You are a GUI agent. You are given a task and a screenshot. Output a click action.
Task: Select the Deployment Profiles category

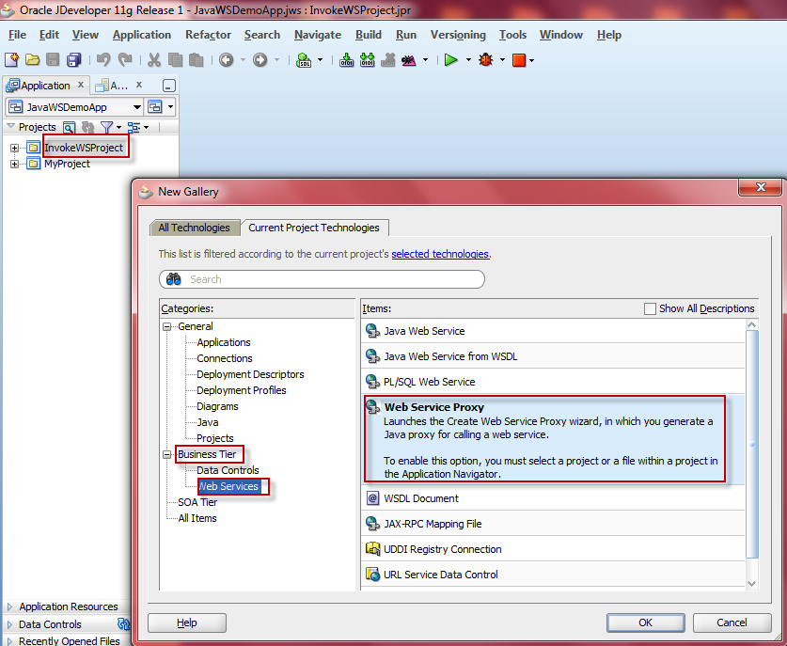(242, 390)
